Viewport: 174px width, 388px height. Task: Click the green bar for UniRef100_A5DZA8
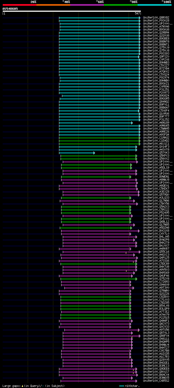(x=96, y=228)
